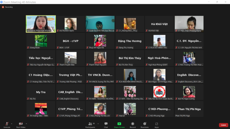The height and width of the screenshot is (129, 230).
Task: Select Ms. Sandy Pham Kim Khanh's video tile
Action: (x=41, y=24)
